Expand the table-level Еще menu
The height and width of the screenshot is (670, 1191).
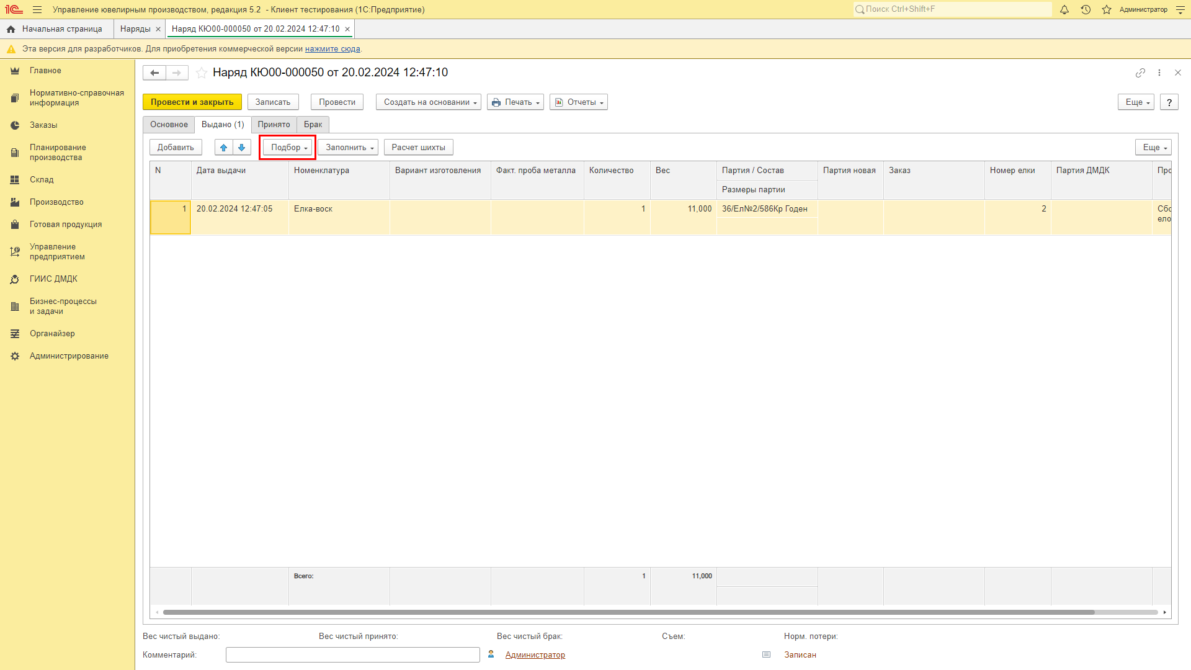pyautogui.click(x=1153, y=148)
